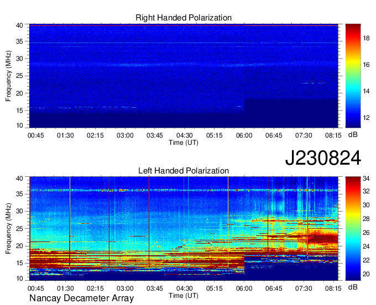Click 28 tick on left-handed colorbar

[366, 219]
